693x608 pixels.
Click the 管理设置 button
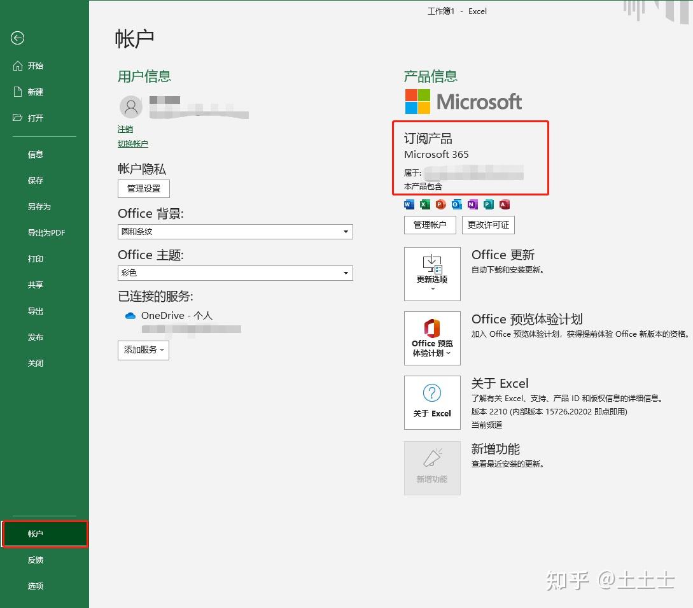[144, 189]
